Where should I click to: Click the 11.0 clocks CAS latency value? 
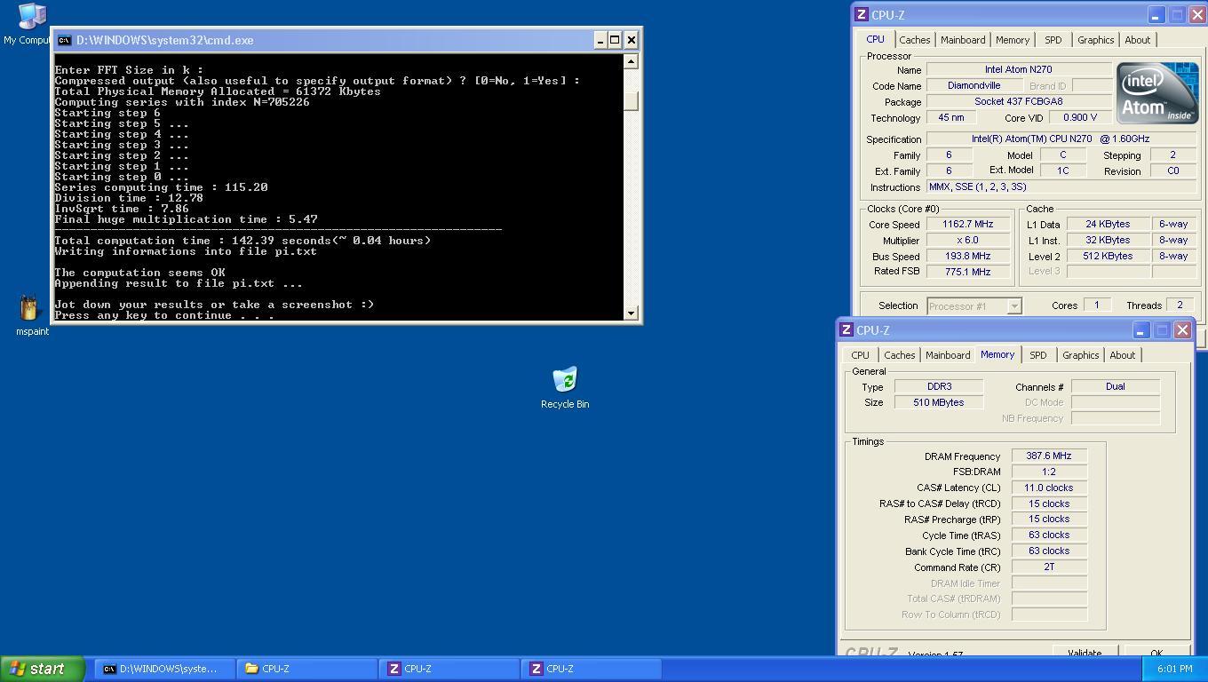pos(1049,488)
